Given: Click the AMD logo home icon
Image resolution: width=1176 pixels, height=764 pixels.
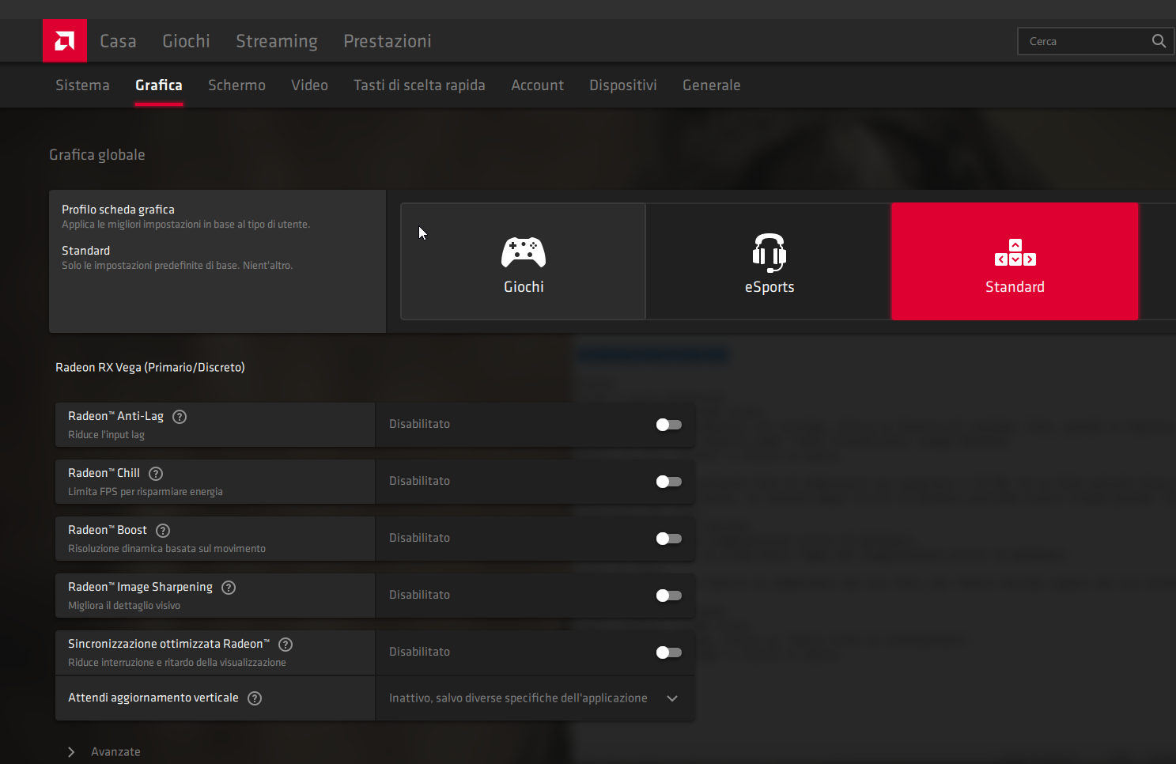Looking at the screenshot, I should pyautogui.click(x=65, y=40).
